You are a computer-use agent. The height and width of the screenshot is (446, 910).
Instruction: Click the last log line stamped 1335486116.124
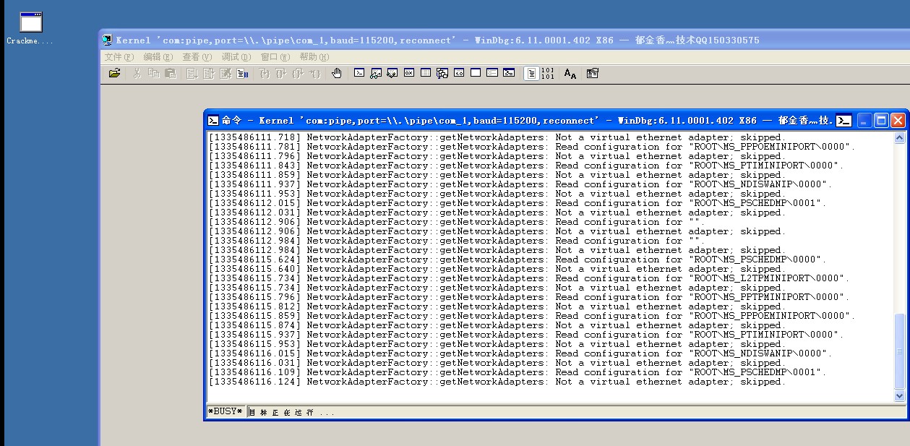pyautogui.click(x=497, y=382)
